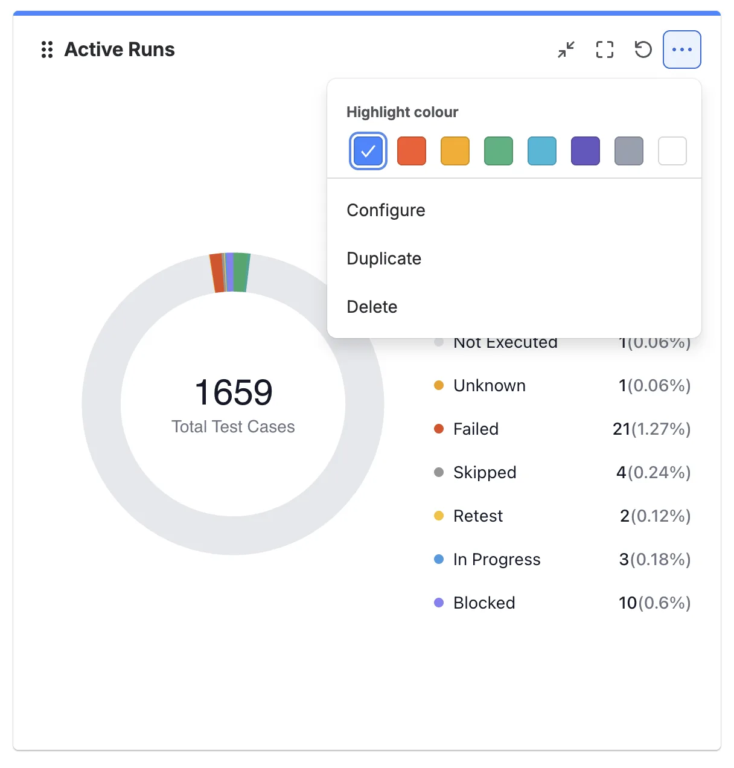Click the green segment of the donut chart
The height and width of the screenshot is (768, 734).
click(241, 272)
